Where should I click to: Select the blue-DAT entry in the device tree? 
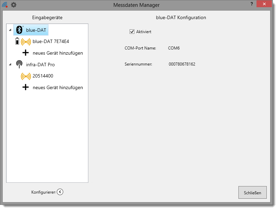pyautogui.click(x=36, y=30)
